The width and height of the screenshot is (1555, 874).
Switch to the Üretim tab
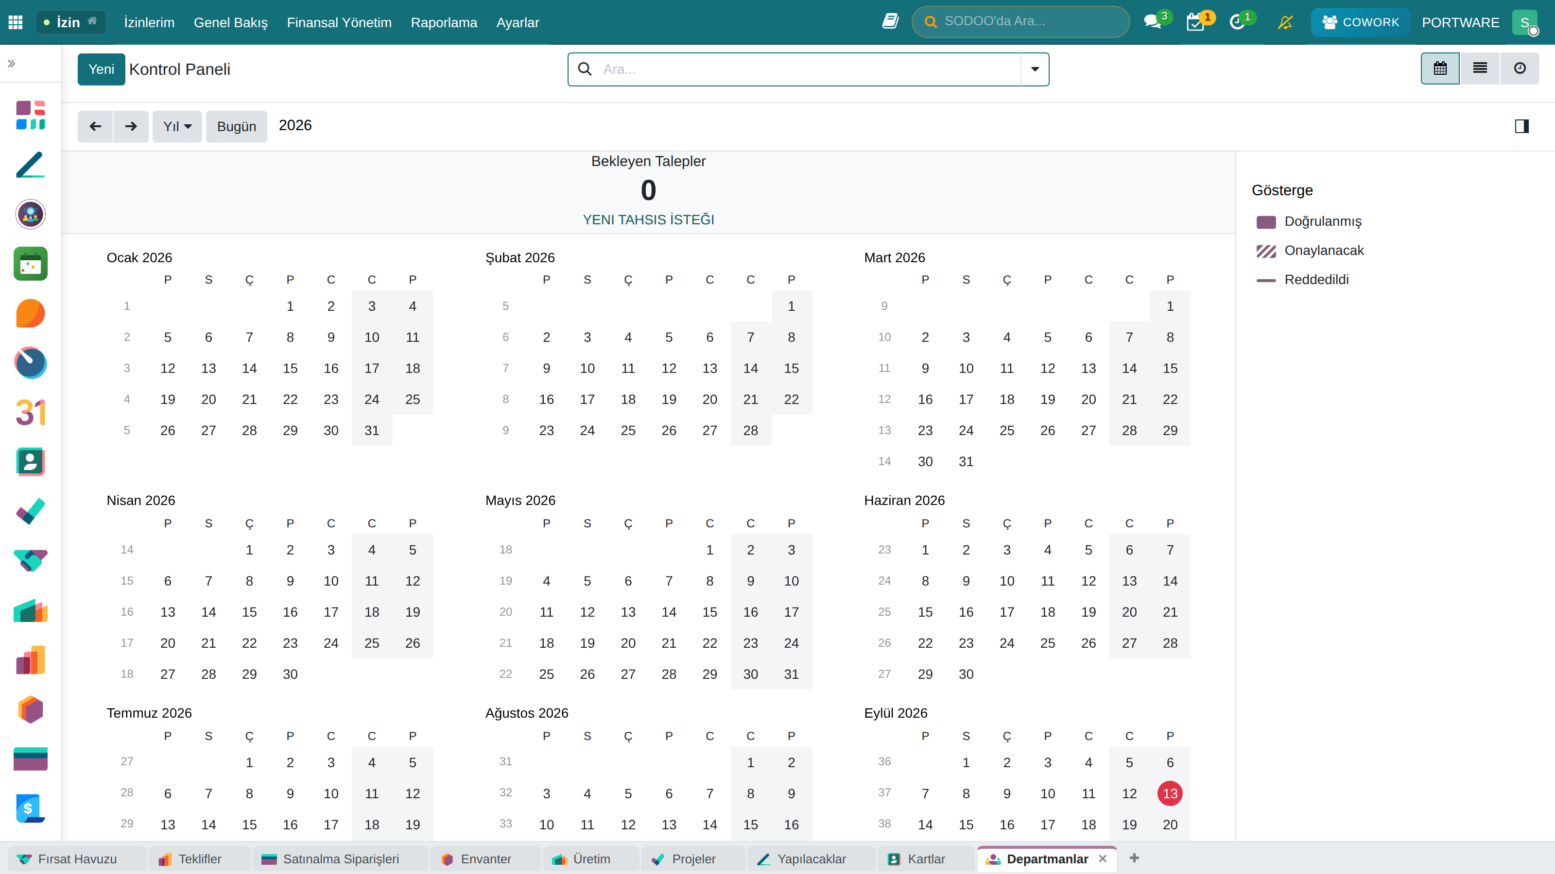(x=591, y=859)
